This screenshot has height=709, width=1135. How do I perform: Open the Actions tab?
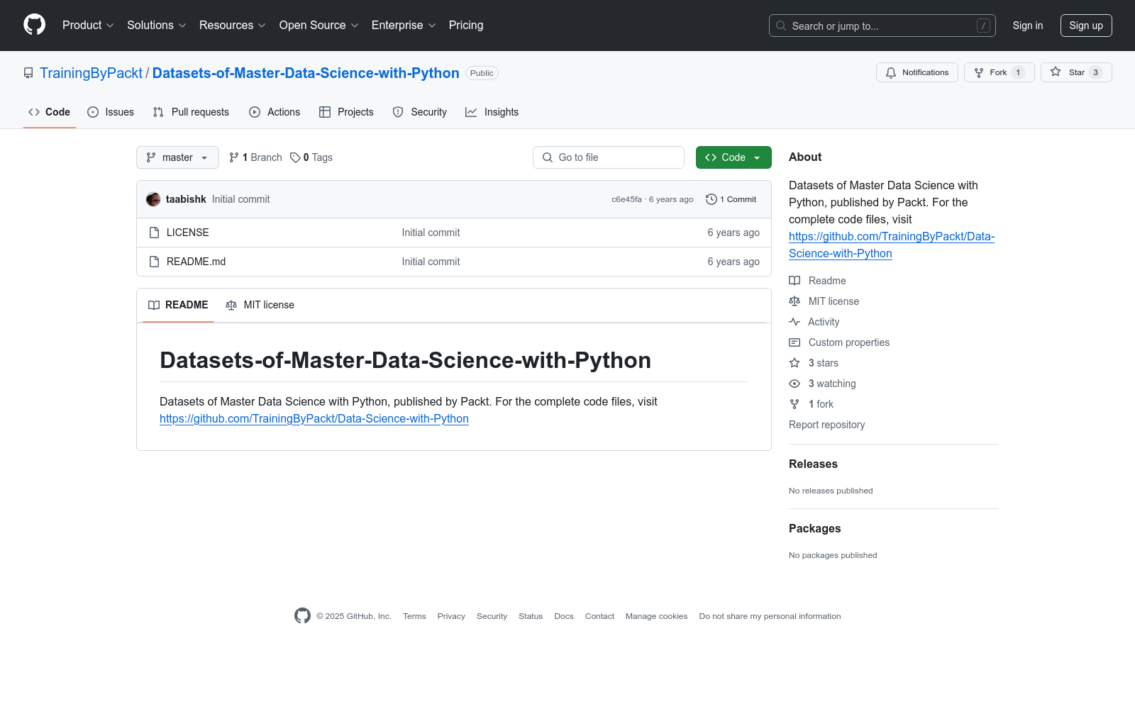[275, 112]
